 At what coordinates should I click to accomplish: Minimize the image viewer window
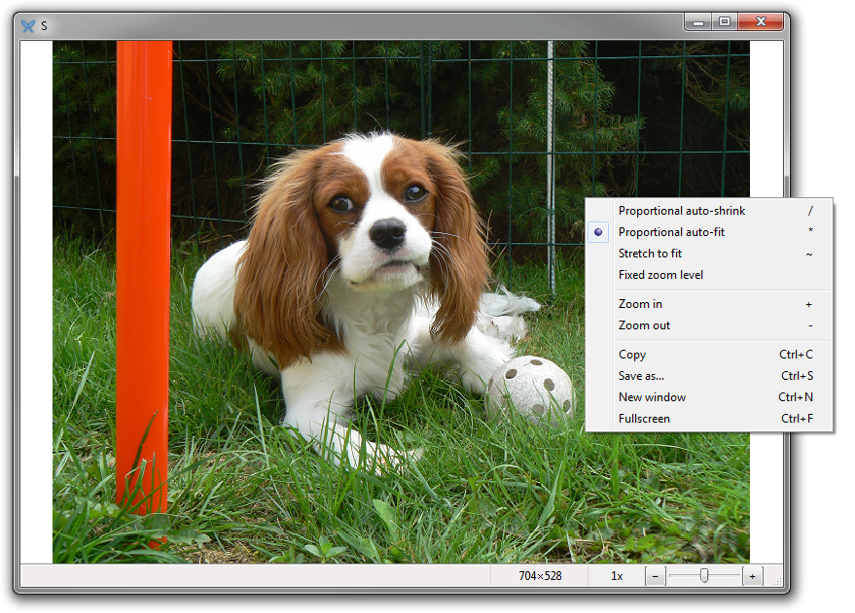[x=698, y=21]
